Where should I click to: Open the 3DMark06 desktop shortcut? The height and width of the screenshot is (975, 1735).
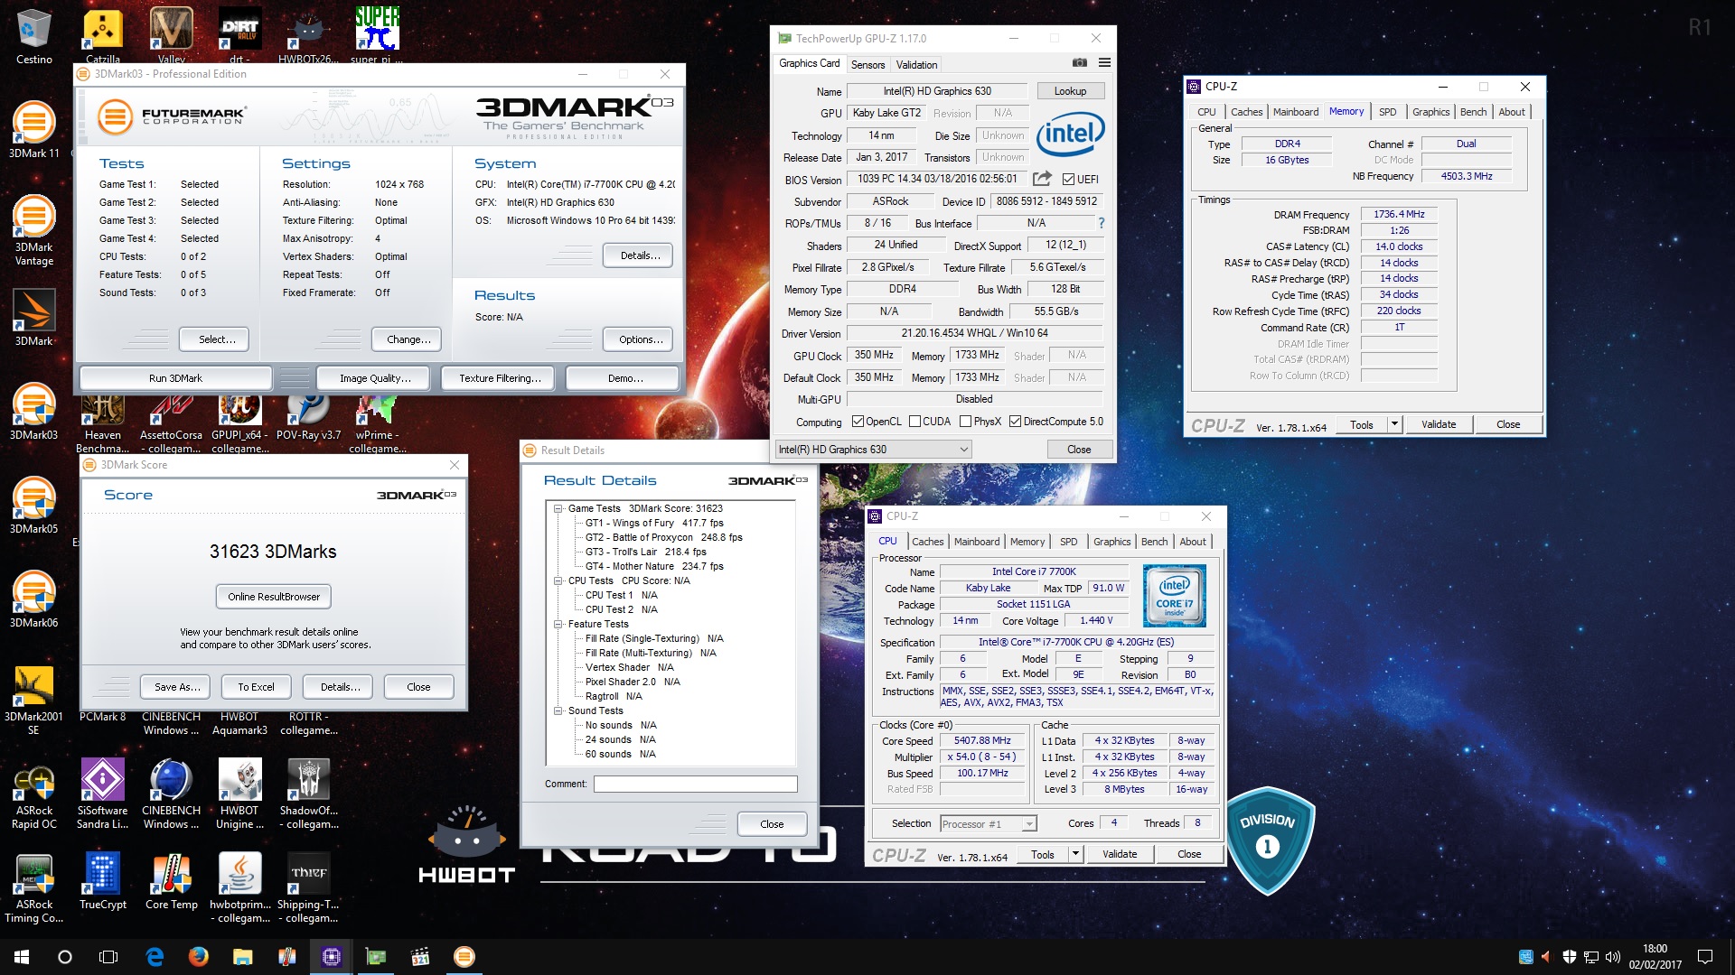[x=33, y=599]
